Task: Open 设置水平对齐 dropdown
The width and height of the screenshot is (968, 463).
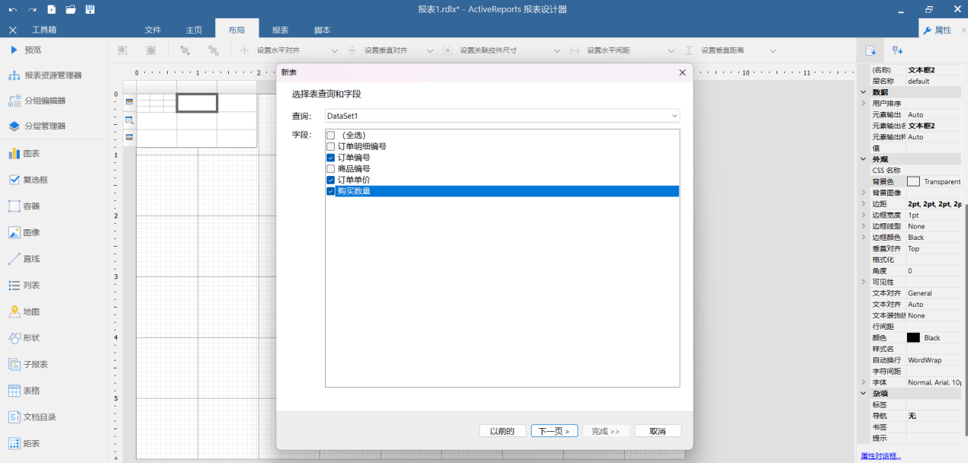Action: tap(334, 51)
